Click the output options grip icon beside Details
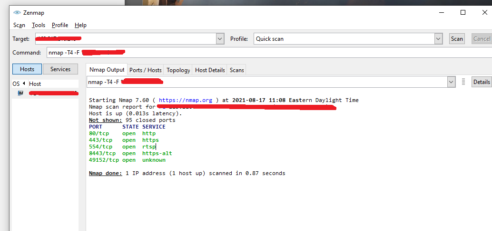The width and height of the screenshot is (492, 231). coord(463,82)
